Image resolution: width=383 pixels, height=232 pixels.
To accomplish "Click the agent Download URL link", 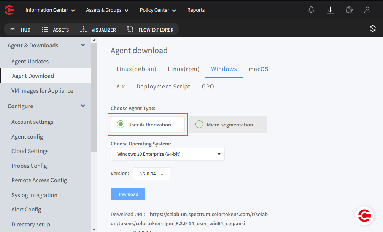I will pos(190,219).
